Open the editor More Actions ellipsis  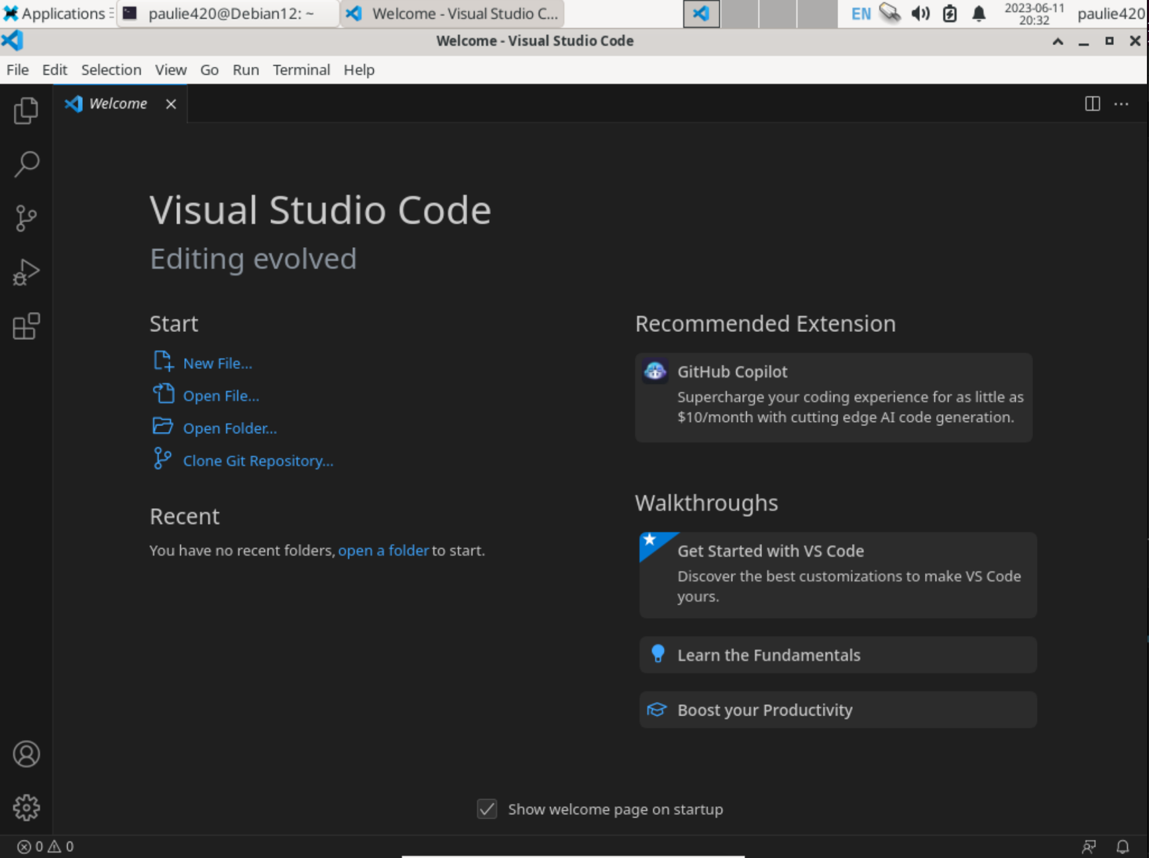coord(1121,104)
